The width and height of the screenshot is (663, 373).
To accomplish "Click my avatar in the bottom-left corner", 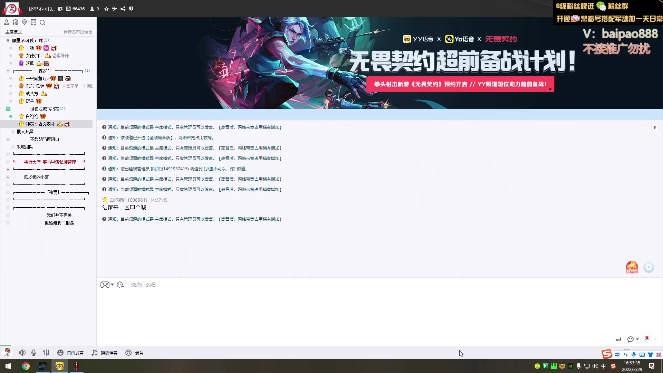I will (7, 352).
